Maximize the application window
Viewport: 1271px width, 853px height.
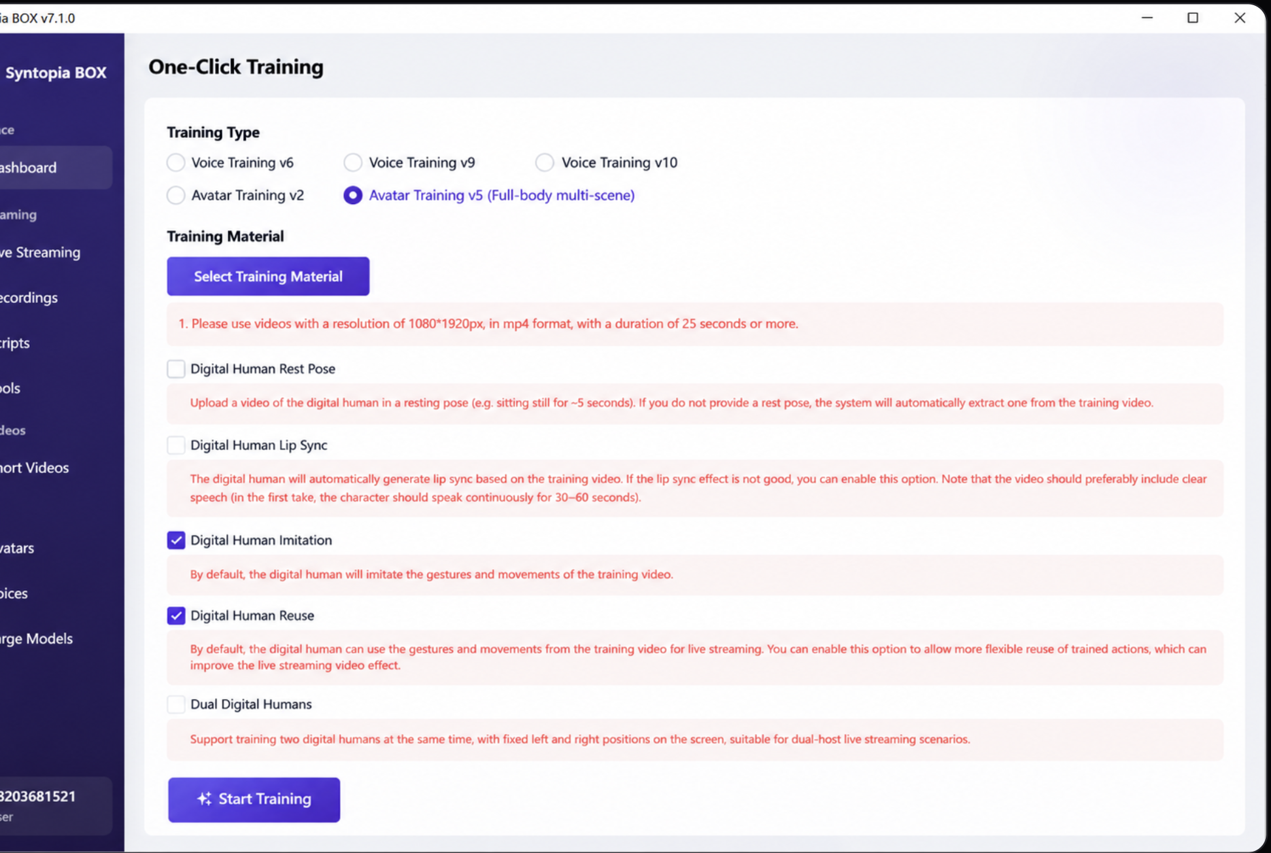[1193, 18]
